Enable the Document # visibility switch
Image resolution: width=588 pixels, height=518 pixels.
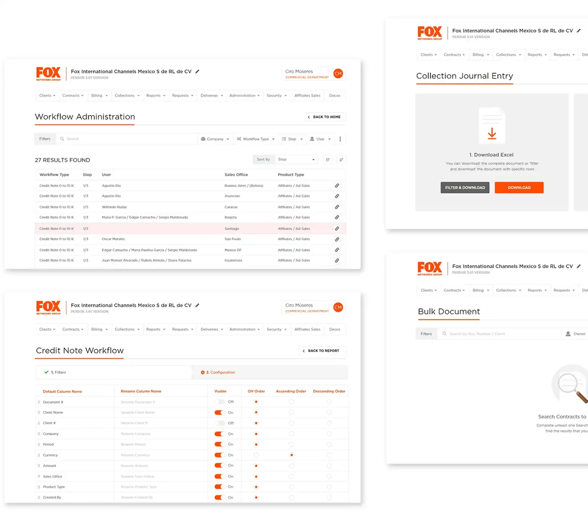(x=220, y=402)
